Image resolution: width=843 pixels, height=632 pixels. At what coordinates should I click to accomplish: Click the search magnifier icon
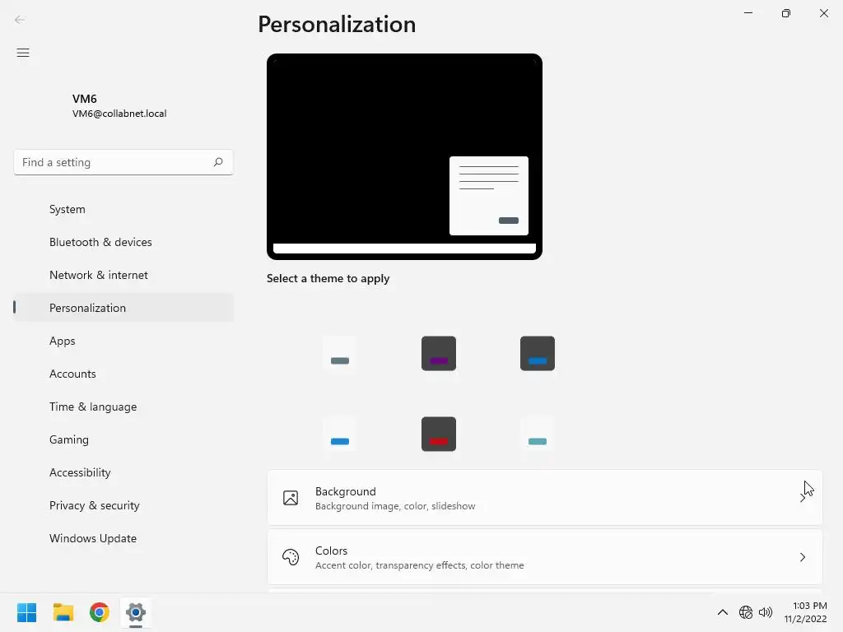point(217,162)
